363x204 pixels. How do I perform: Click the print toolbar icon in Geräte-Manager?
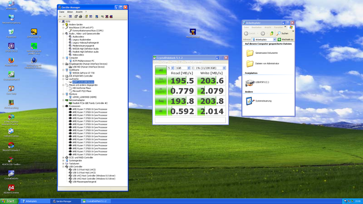81,16
